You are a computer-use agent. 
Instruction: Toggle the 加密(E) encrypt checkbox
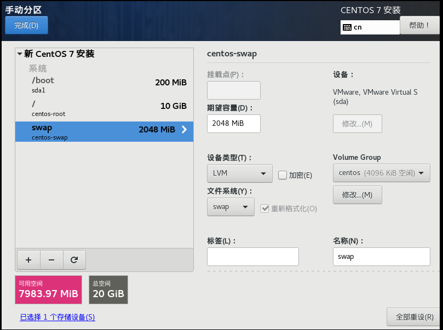point(282,175)
